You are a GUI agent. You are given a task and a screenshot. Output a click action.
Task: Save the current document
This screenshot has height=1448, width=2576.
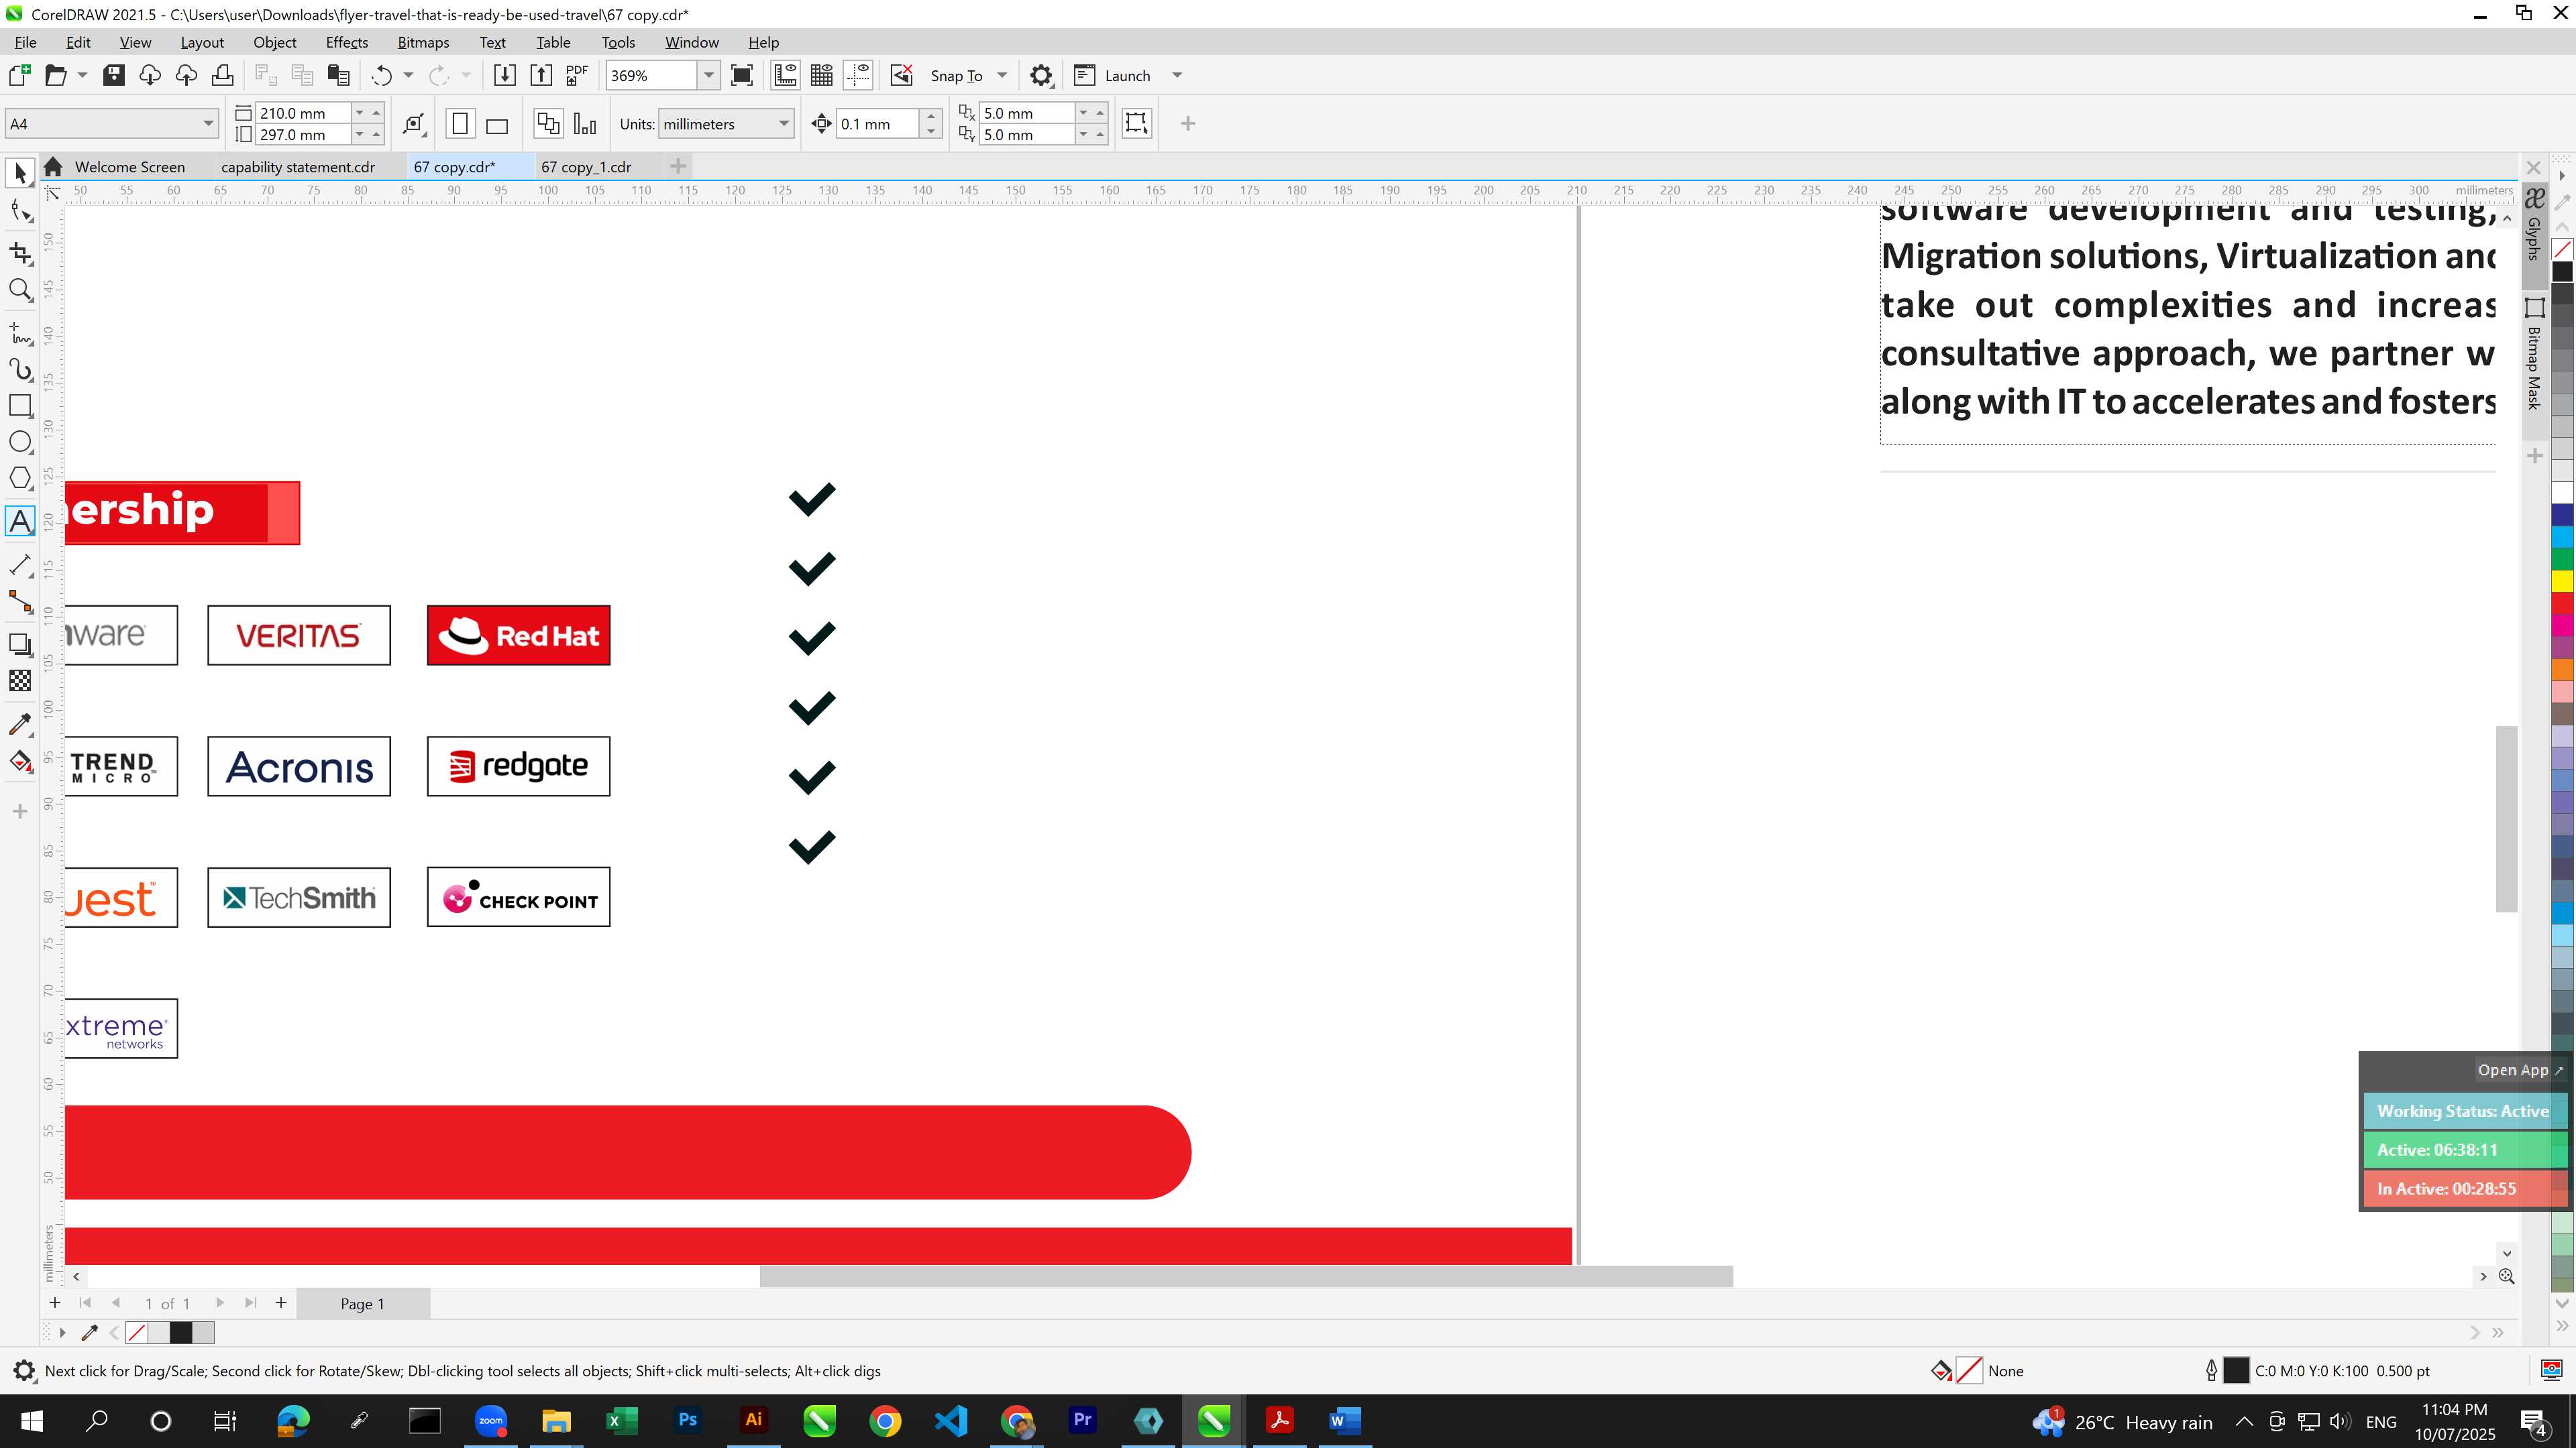point(113,75)
